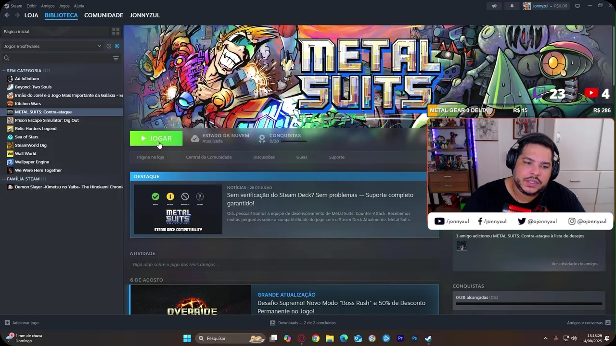The width and height of the screenshot is (616, 346).
Task: Click the back navigation arrow
Action: pyautogui.click(x=7, y=15)
